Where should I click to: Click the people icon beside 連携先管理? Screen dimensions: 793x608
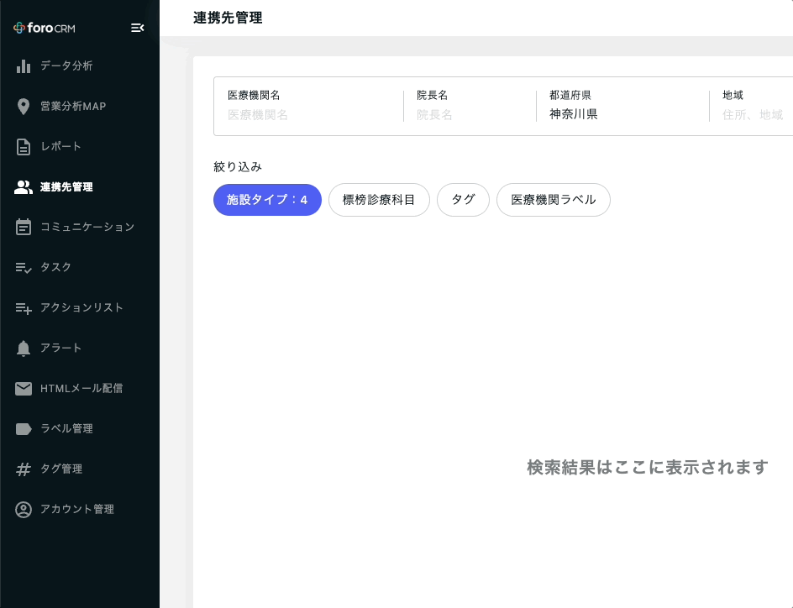coord(24,187)
